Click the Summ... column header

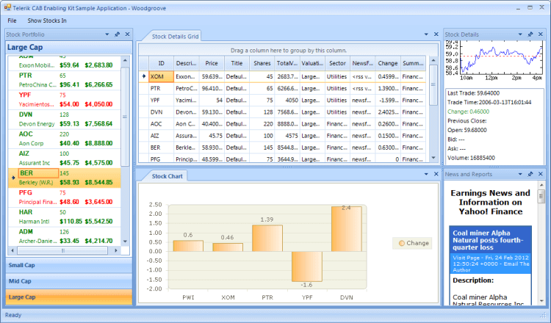click(413, 63)
